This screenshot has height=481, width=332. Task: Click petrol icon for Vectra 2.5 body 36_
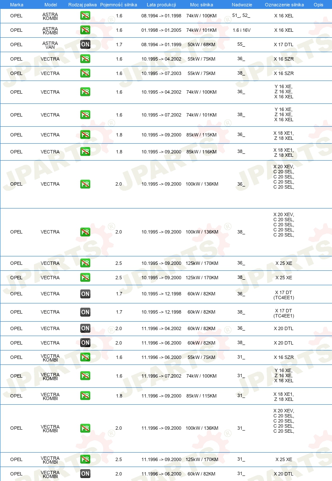(85, 263)
